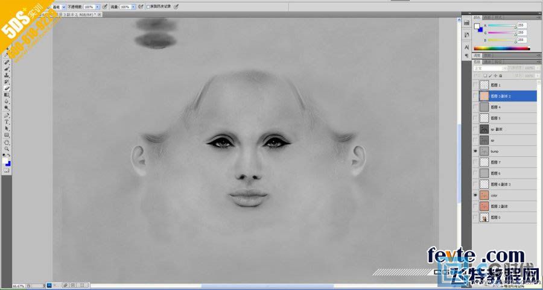
Task: Select the Zoom magnifier tool
Action: pos(7,148)
